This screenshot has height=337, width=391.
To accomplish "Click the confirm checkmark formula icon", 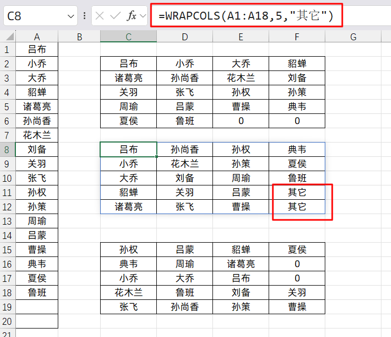I will coord(115,16).
